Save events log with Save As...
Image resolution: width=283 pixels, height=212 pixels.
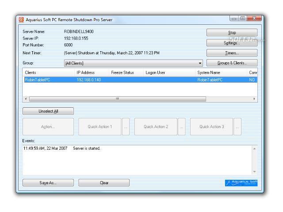[x=48, y=182]
